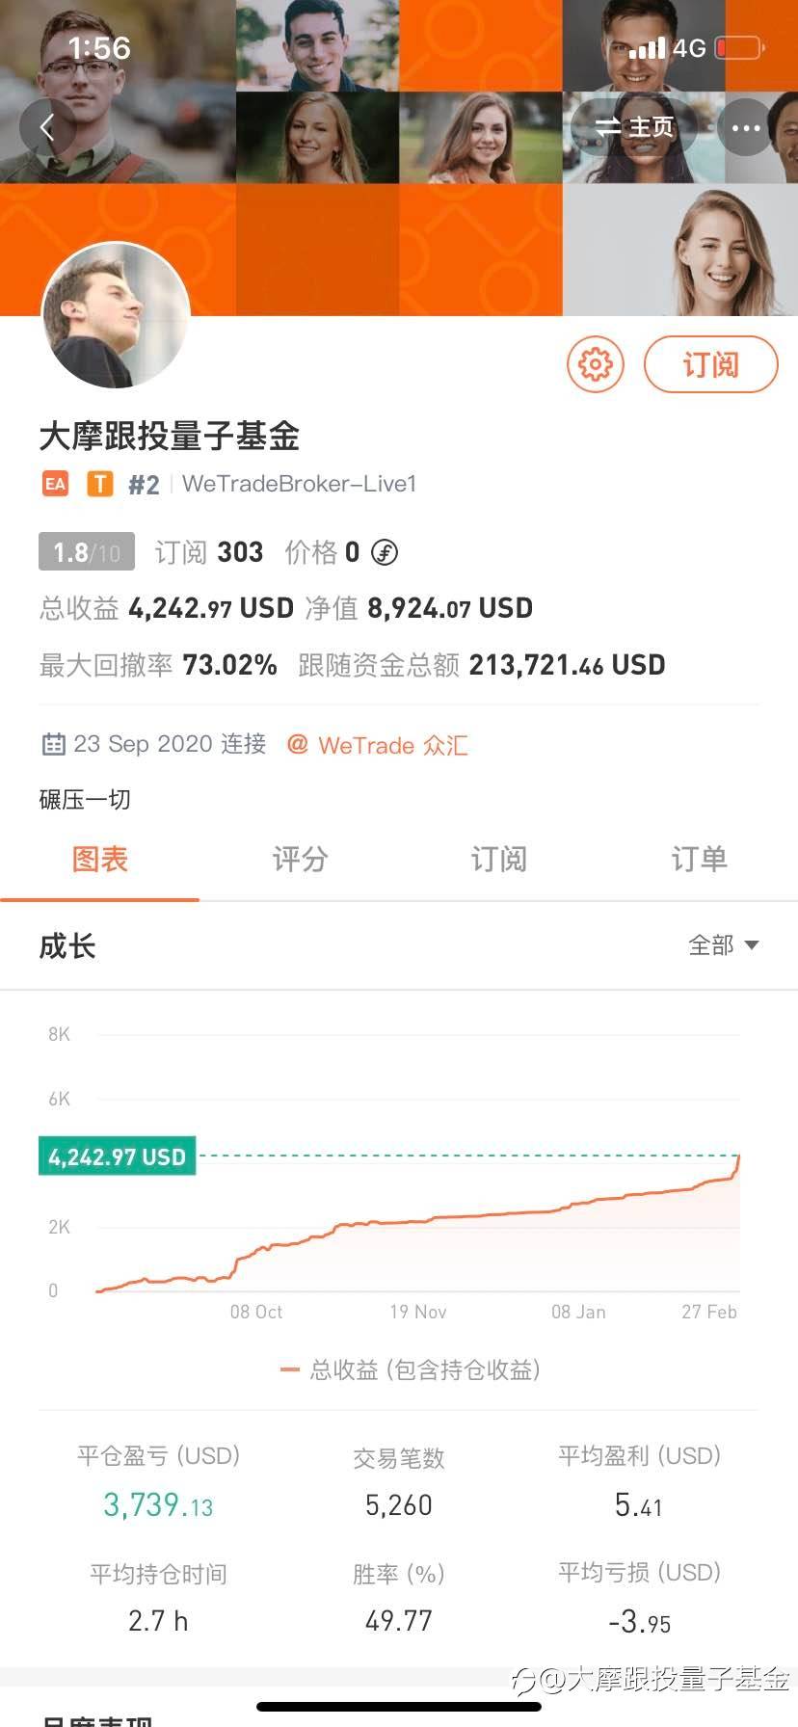Toggle the 总收益 chart legend series
The height and width of the screenshot is (1727, 798).
tap(410, 1370)
